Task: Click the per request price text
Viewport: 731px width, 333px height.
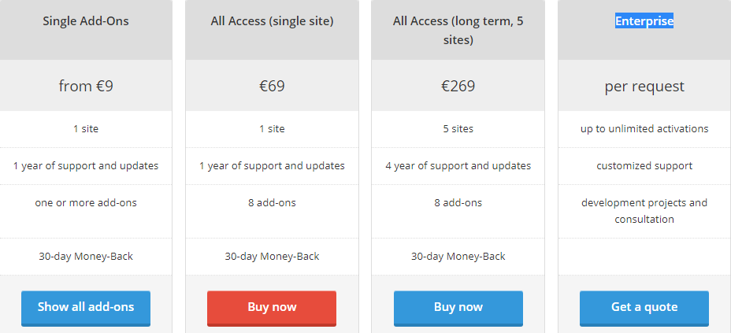Action: click(644, 87)
